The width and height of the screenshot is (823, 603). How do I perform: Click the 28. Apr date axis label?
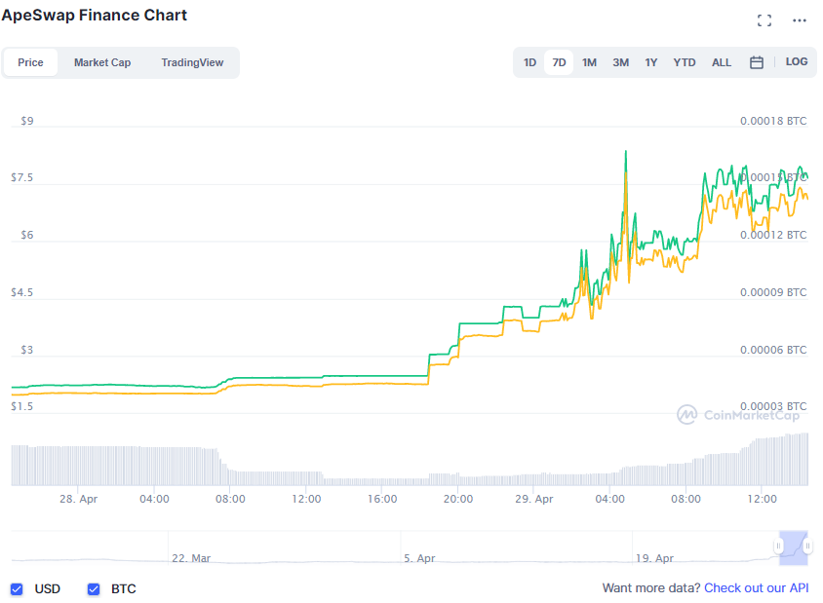[78, 499]
